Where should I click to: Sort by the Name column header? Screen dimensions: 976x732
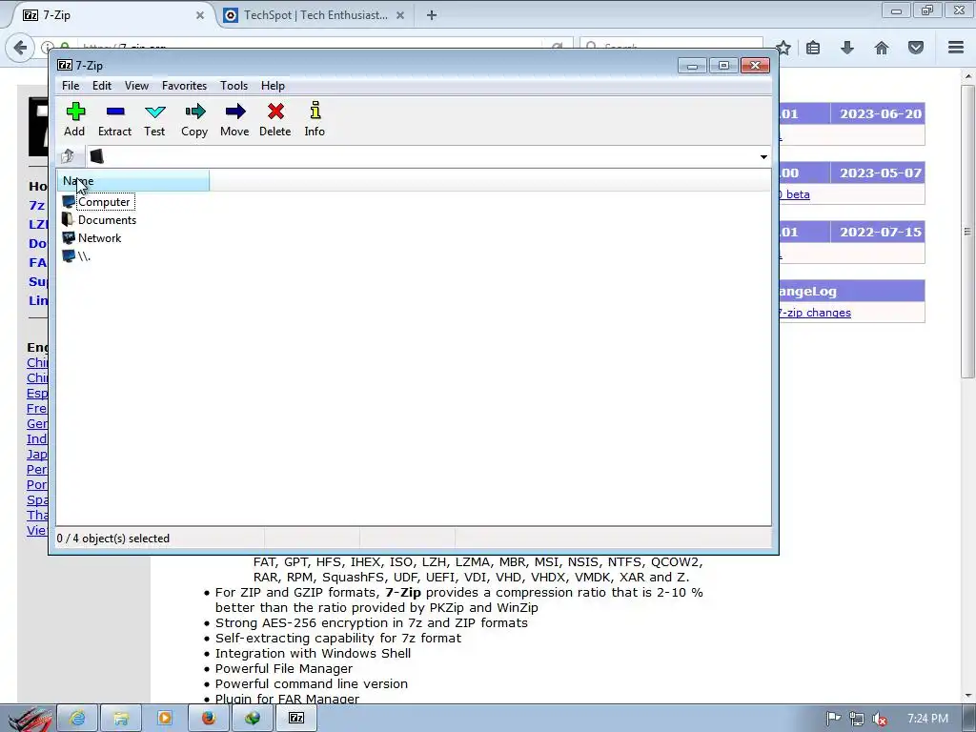pyautogui.click(x=133, y=181)
